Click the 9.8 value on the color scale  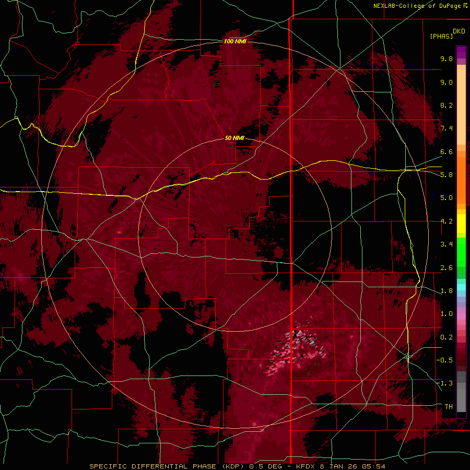446,58
